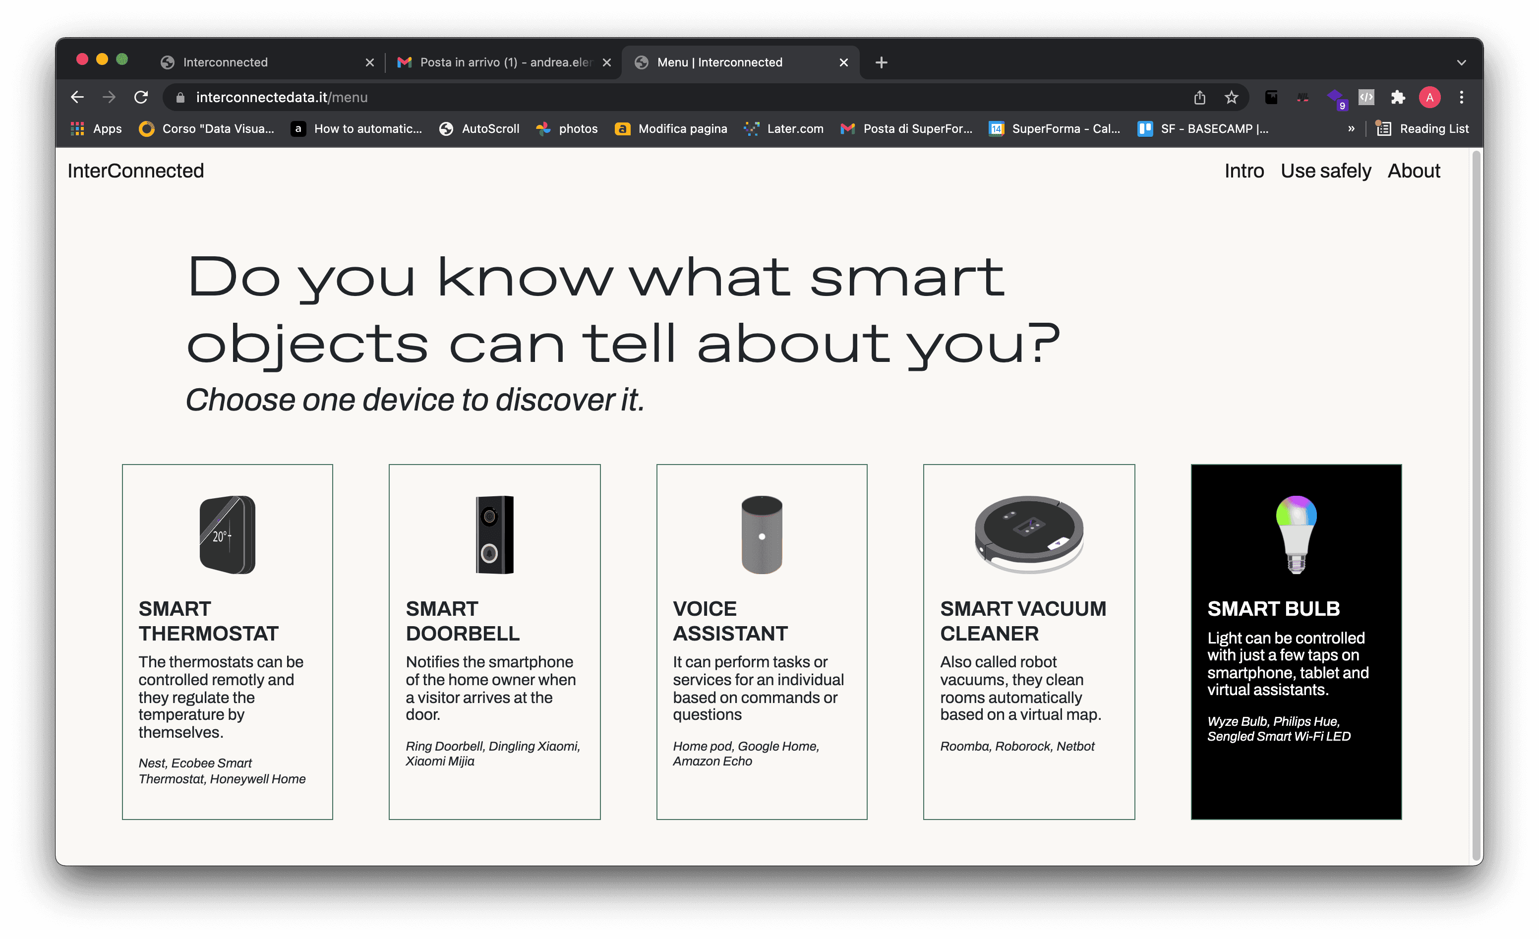Screen dimensions: 1539x939
Task: Open the Posta di SuperFor bookmark
Action: (906, 129)
